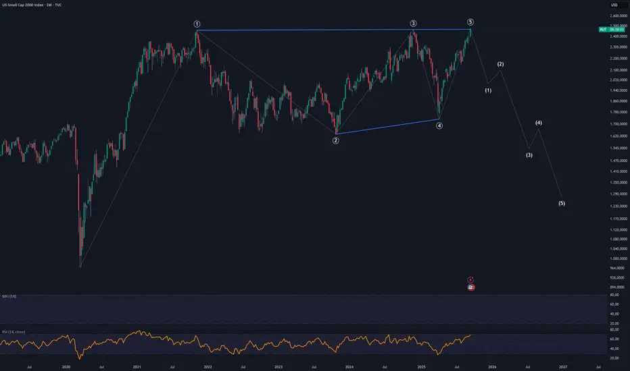Click the 1.780,0000 price scale value
This screenshot has height=371, width=630.
[619, 112]
